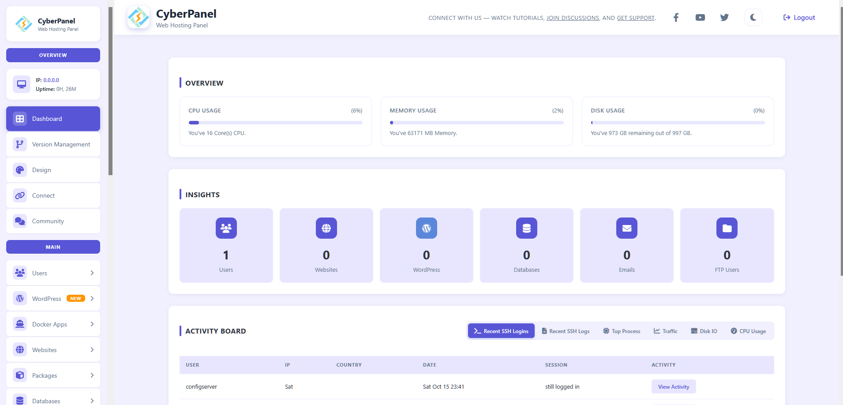Expand the Users sidebar menu
The image size is (843, 405).
pyautogui.click(x=53, y=273)
